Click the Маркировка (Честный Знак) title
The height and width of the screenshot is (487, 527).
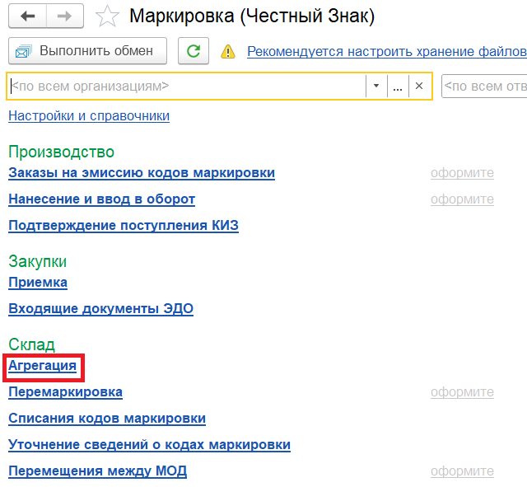[x=252, y=16]
